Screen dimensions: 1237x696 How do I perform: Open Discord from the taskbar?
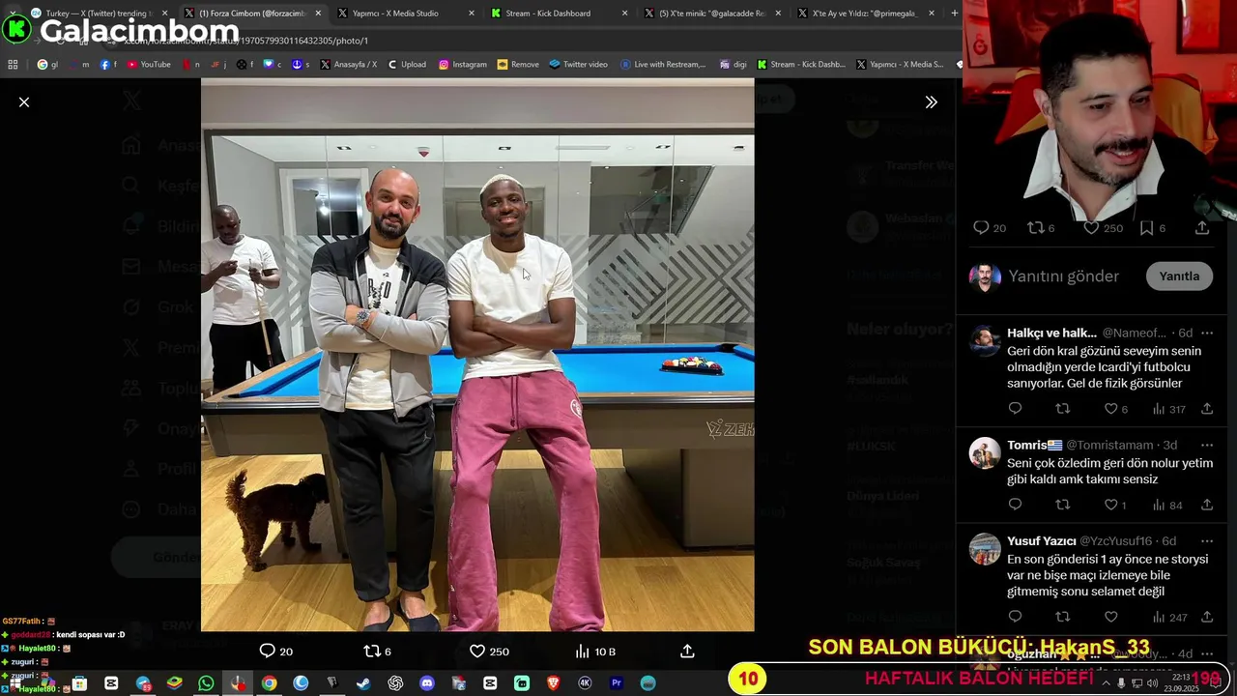pos(427,683)
